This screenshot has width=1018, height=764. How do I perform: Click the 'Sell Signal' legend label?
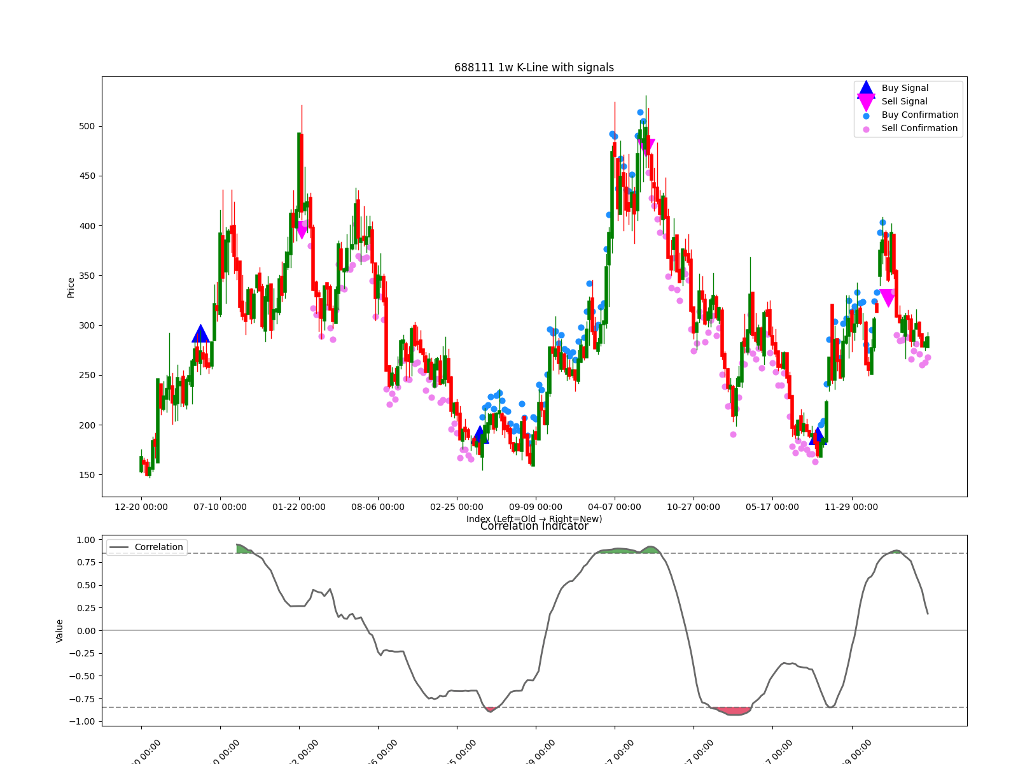(x=904, y=102)
